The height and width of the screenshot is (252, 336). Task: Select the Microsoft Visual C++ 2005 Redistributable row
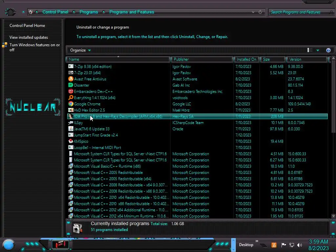click(x=197, y=172)
